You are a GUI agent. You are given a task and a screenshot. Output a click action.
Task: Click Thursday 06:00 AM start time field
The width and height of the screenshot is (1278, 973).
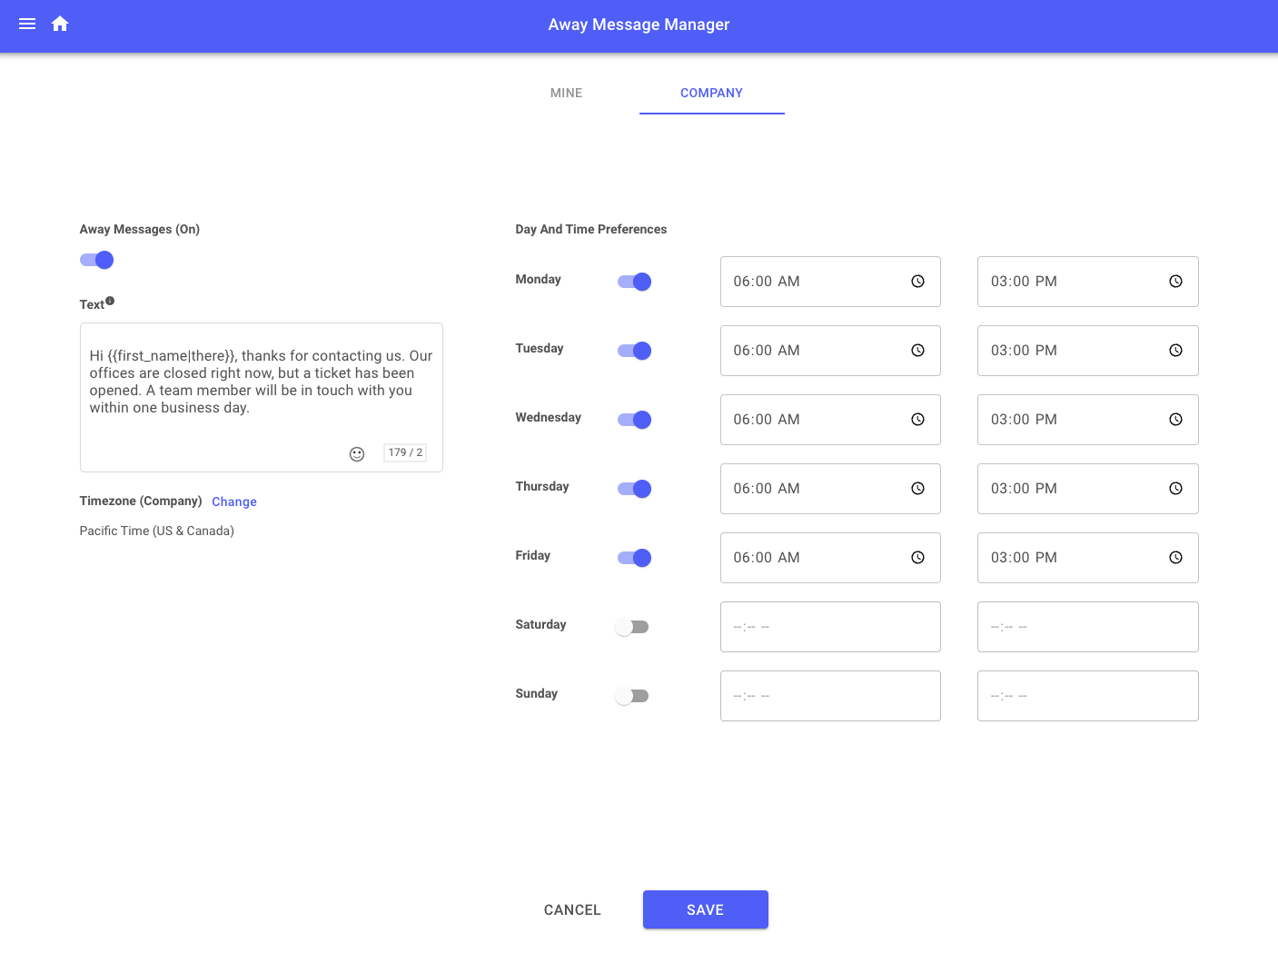[830, 489]
